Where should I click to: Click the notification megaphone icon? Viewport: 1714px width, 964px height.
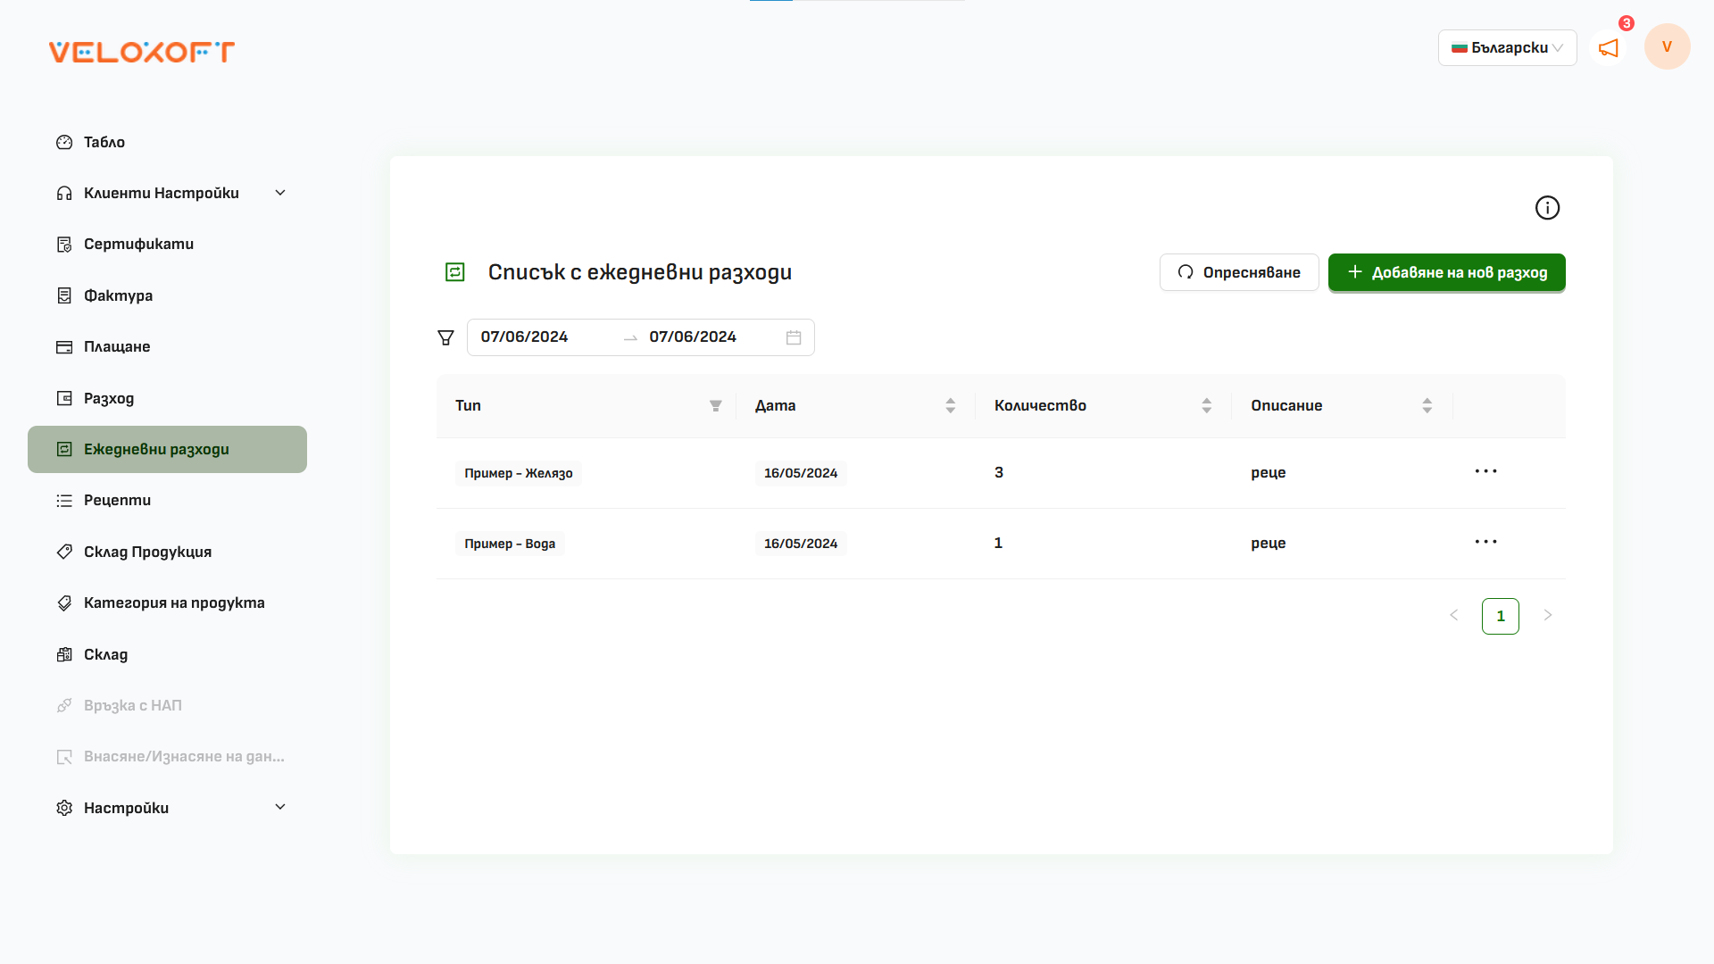point(1609,49)
